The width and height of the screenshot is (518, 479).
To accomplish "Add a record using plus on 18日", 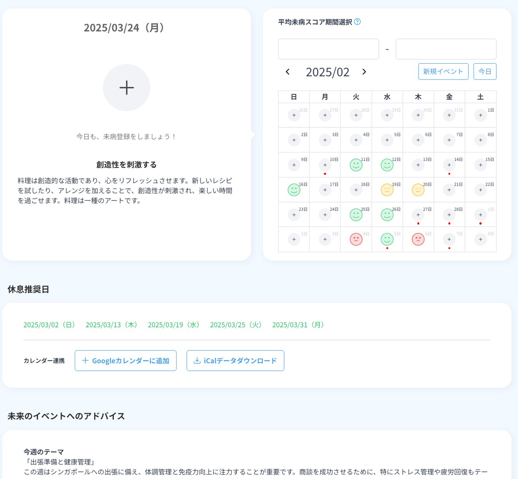I will (356, 190).
